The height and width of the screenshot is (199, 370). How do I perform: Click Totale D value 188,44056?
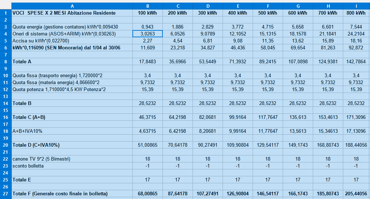coord(356,145)
